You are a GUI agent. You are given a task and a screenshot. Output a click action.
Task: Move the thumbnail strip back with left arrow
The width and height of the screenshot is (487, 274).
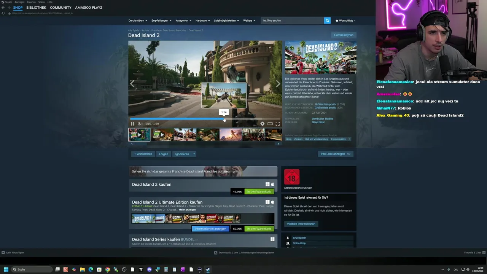pos(132,144)
